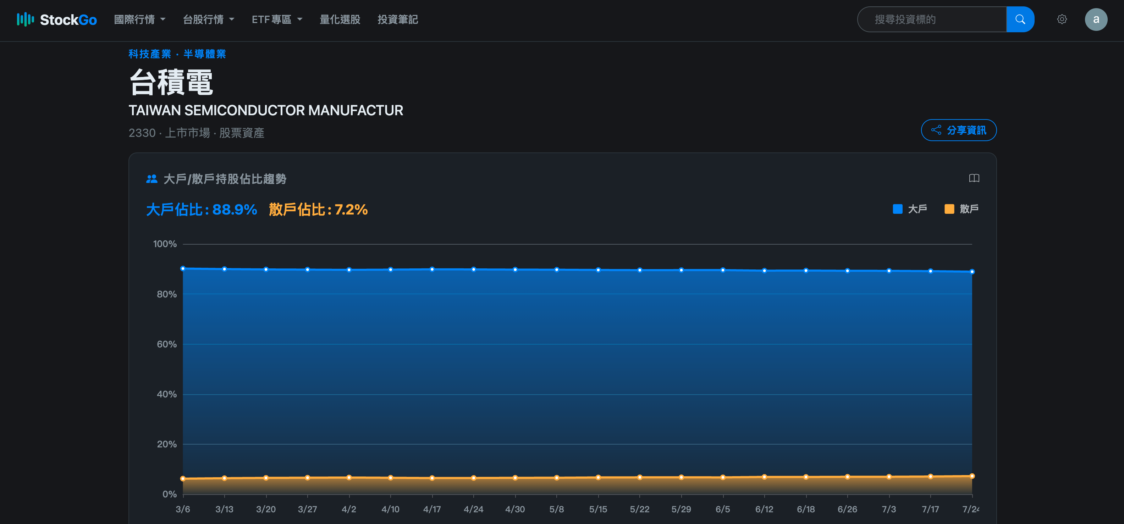Click the people icon beside 大戶/散戶持股佔比趨勢
1124x524 pixels.
tap(151, 179)
